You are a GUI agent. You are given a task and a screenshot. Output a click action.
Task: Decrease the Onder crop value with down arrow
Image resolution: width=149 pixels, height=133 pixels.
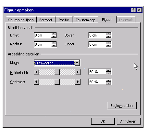click(108, 46)
